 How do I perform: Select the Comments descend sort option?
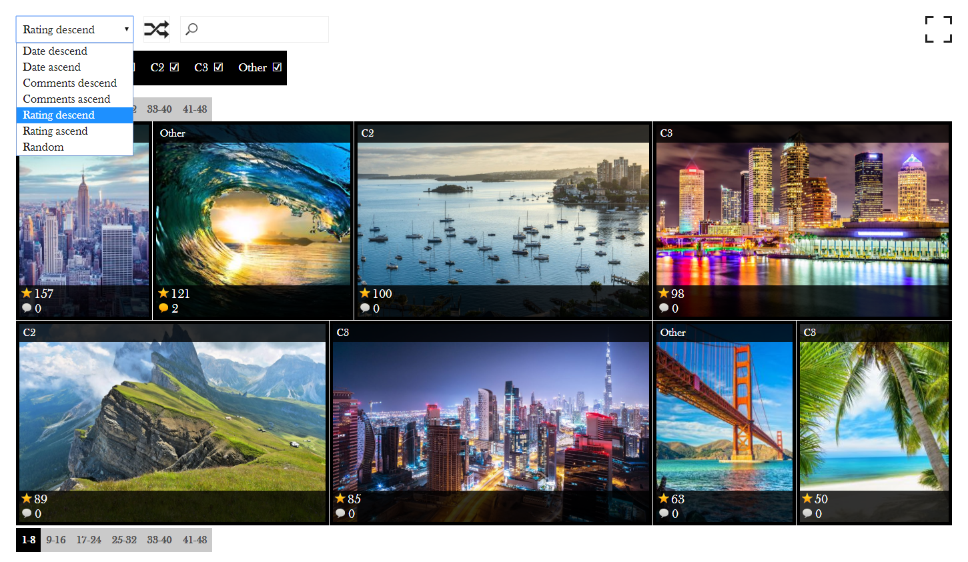tap(75, 83)
